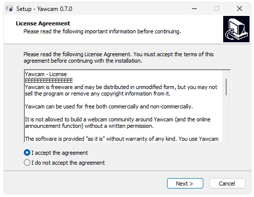Click the Yawcam webcam icon in title bar

(9, 8)
